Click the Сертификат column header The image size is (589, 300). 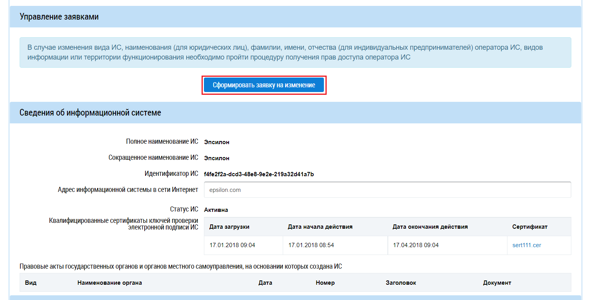pyautogui.click(x=530, y=227)
